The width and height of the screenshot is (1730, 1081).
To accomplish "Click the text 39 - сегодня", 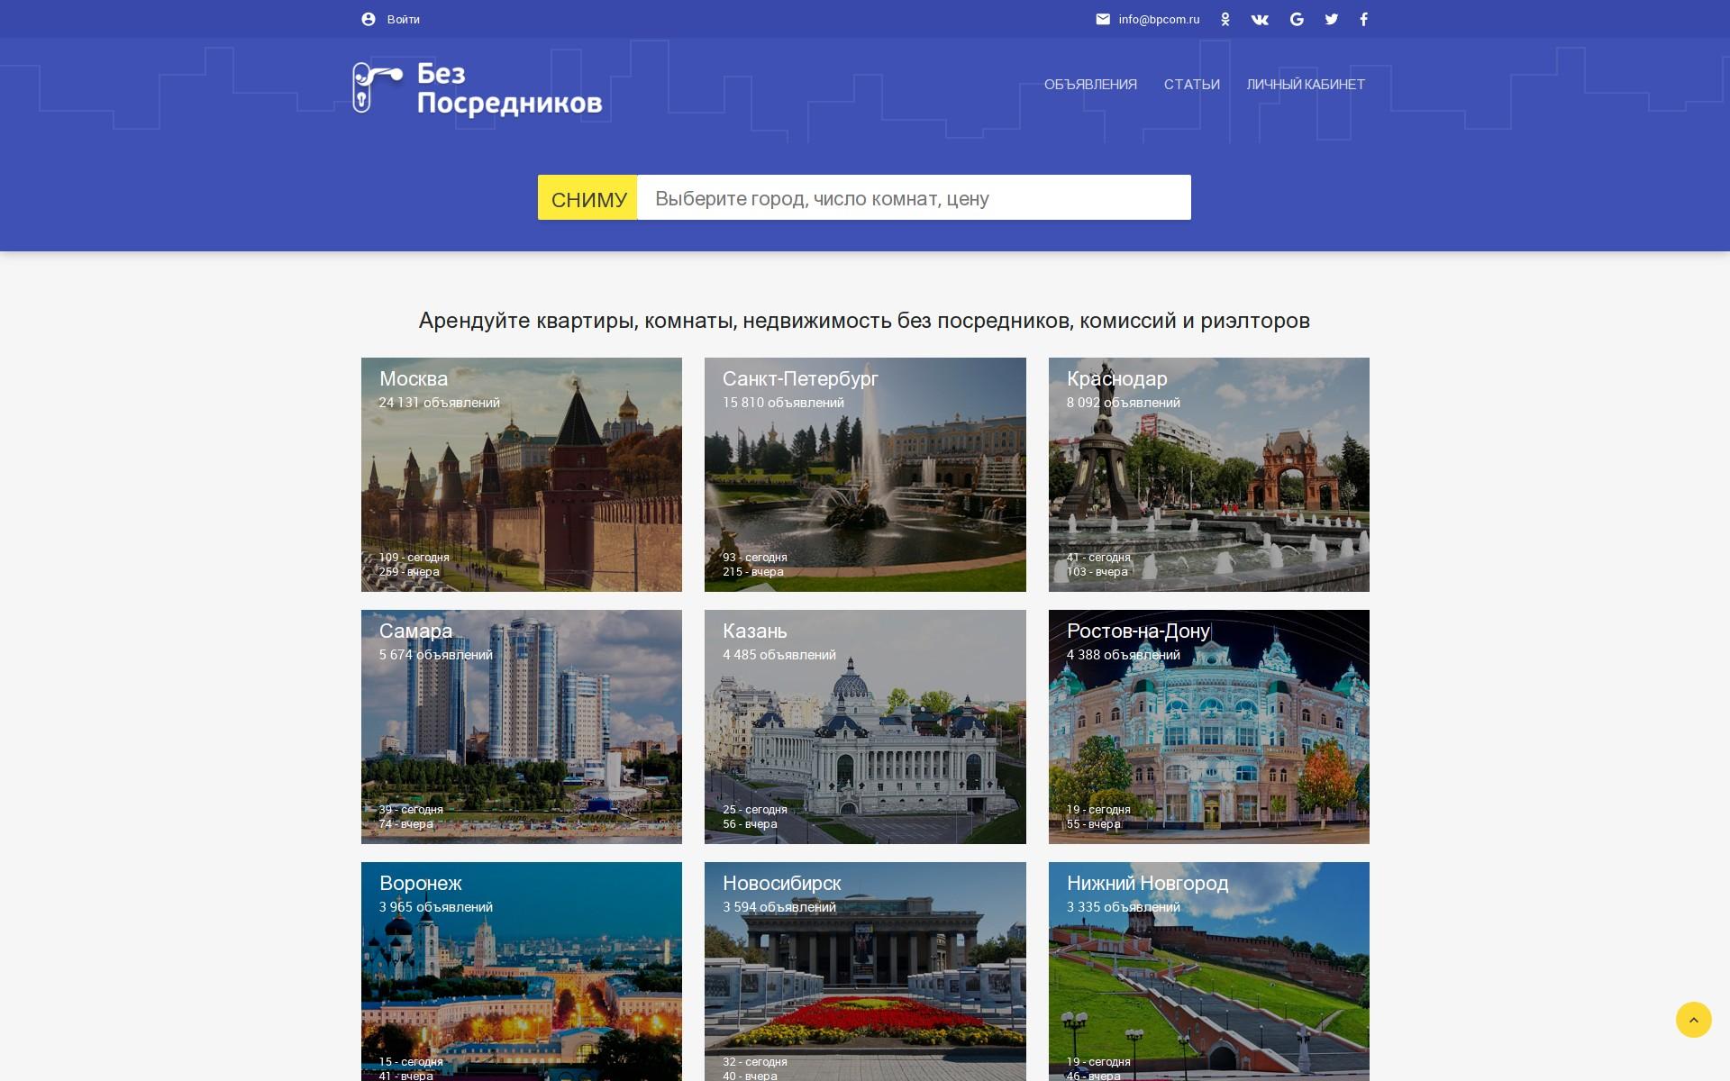I will [411, 810].
